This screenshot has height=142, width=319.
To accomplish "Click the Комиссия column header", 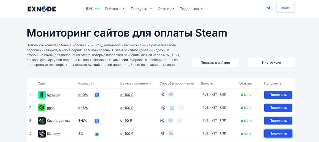I will point(86,83).
